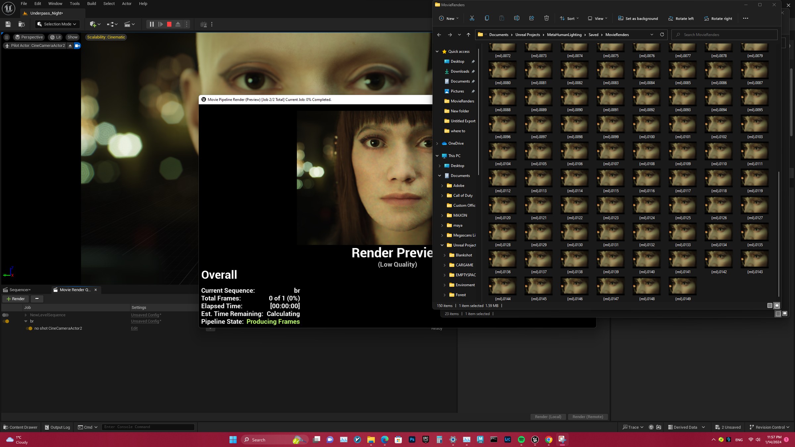This screenshot has width=795, height=447.
Task: Open the Selection Mode dropdown
Action: [x=57, y=24]
